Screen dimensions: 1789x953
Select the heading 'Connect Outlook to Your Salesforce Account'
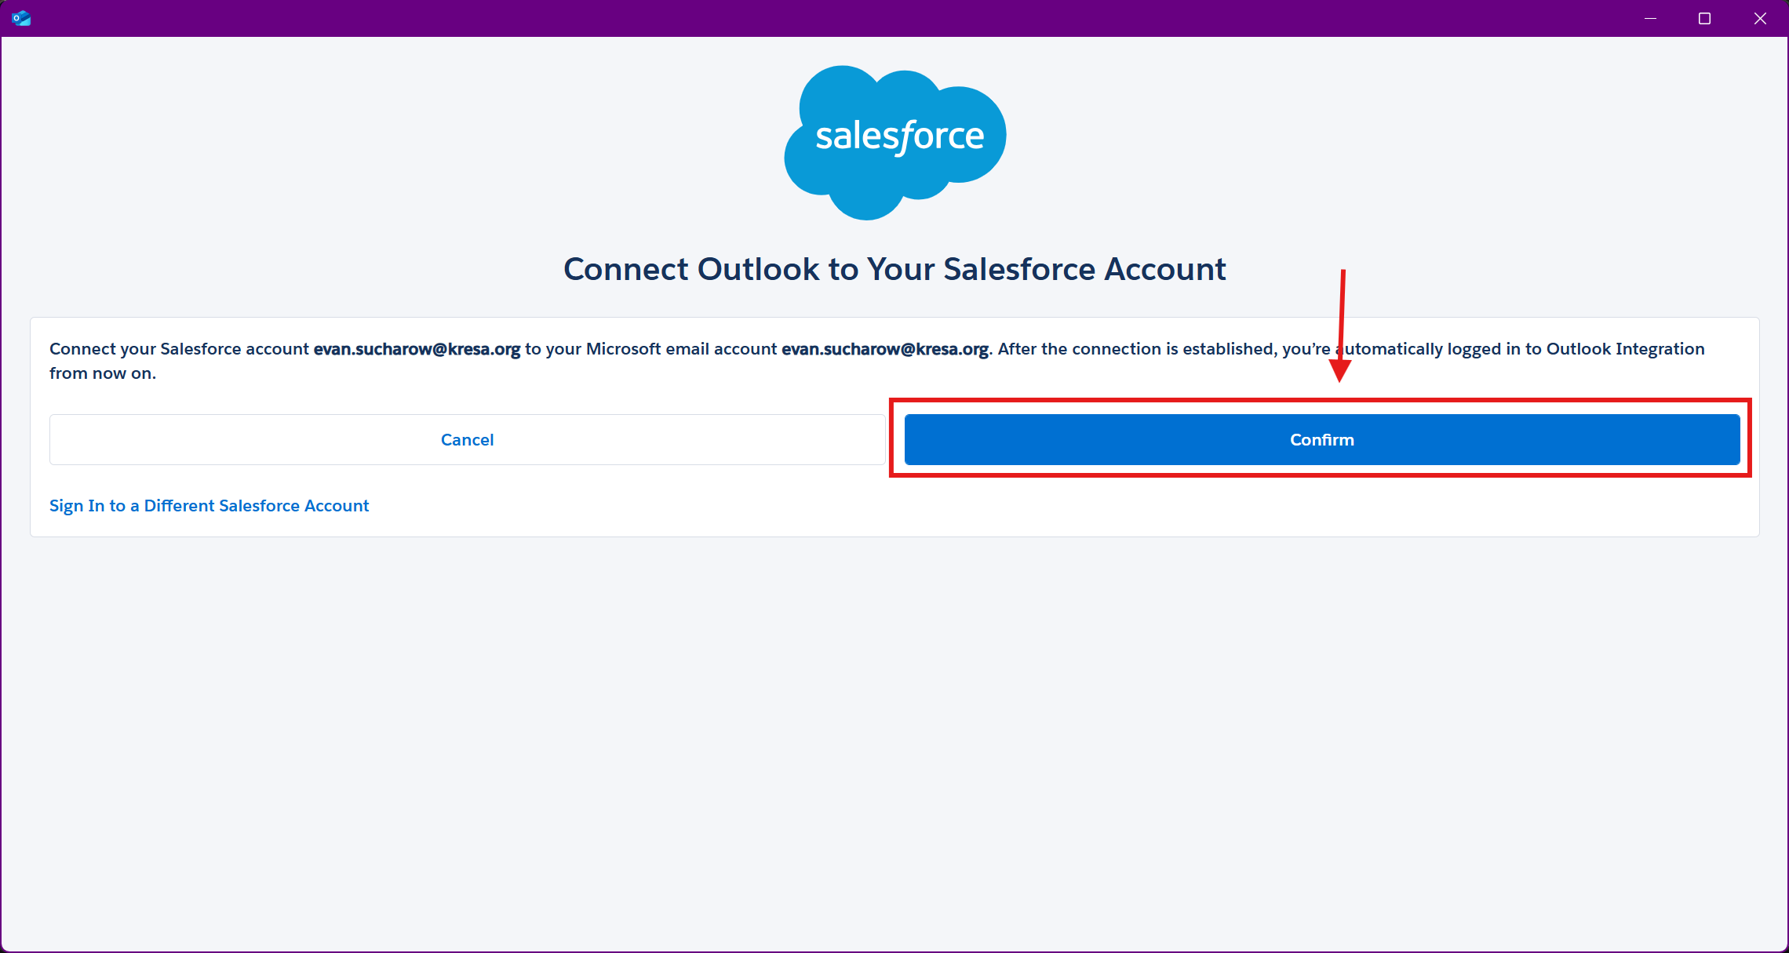(895, 269)
